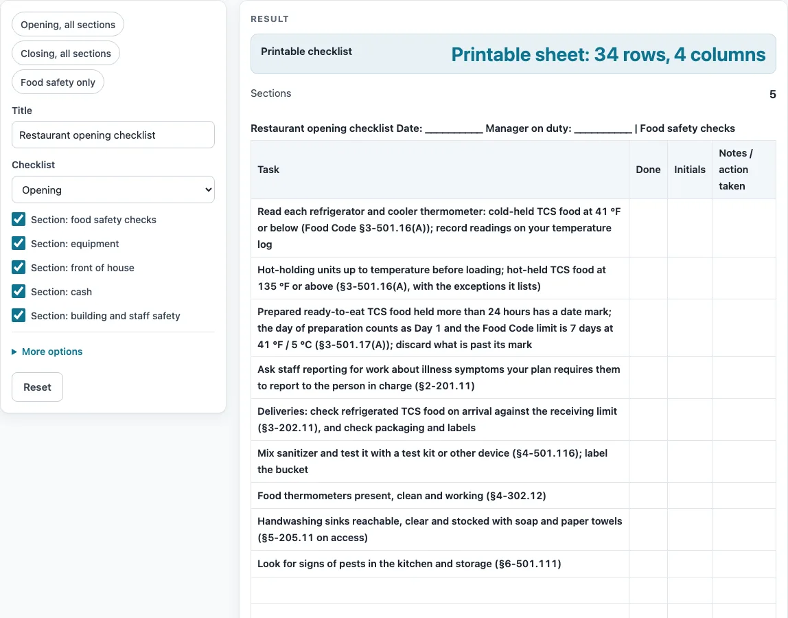Select the food thermometers present task
The width and height of the screenshot is (788, 618).
click(440, 495)
